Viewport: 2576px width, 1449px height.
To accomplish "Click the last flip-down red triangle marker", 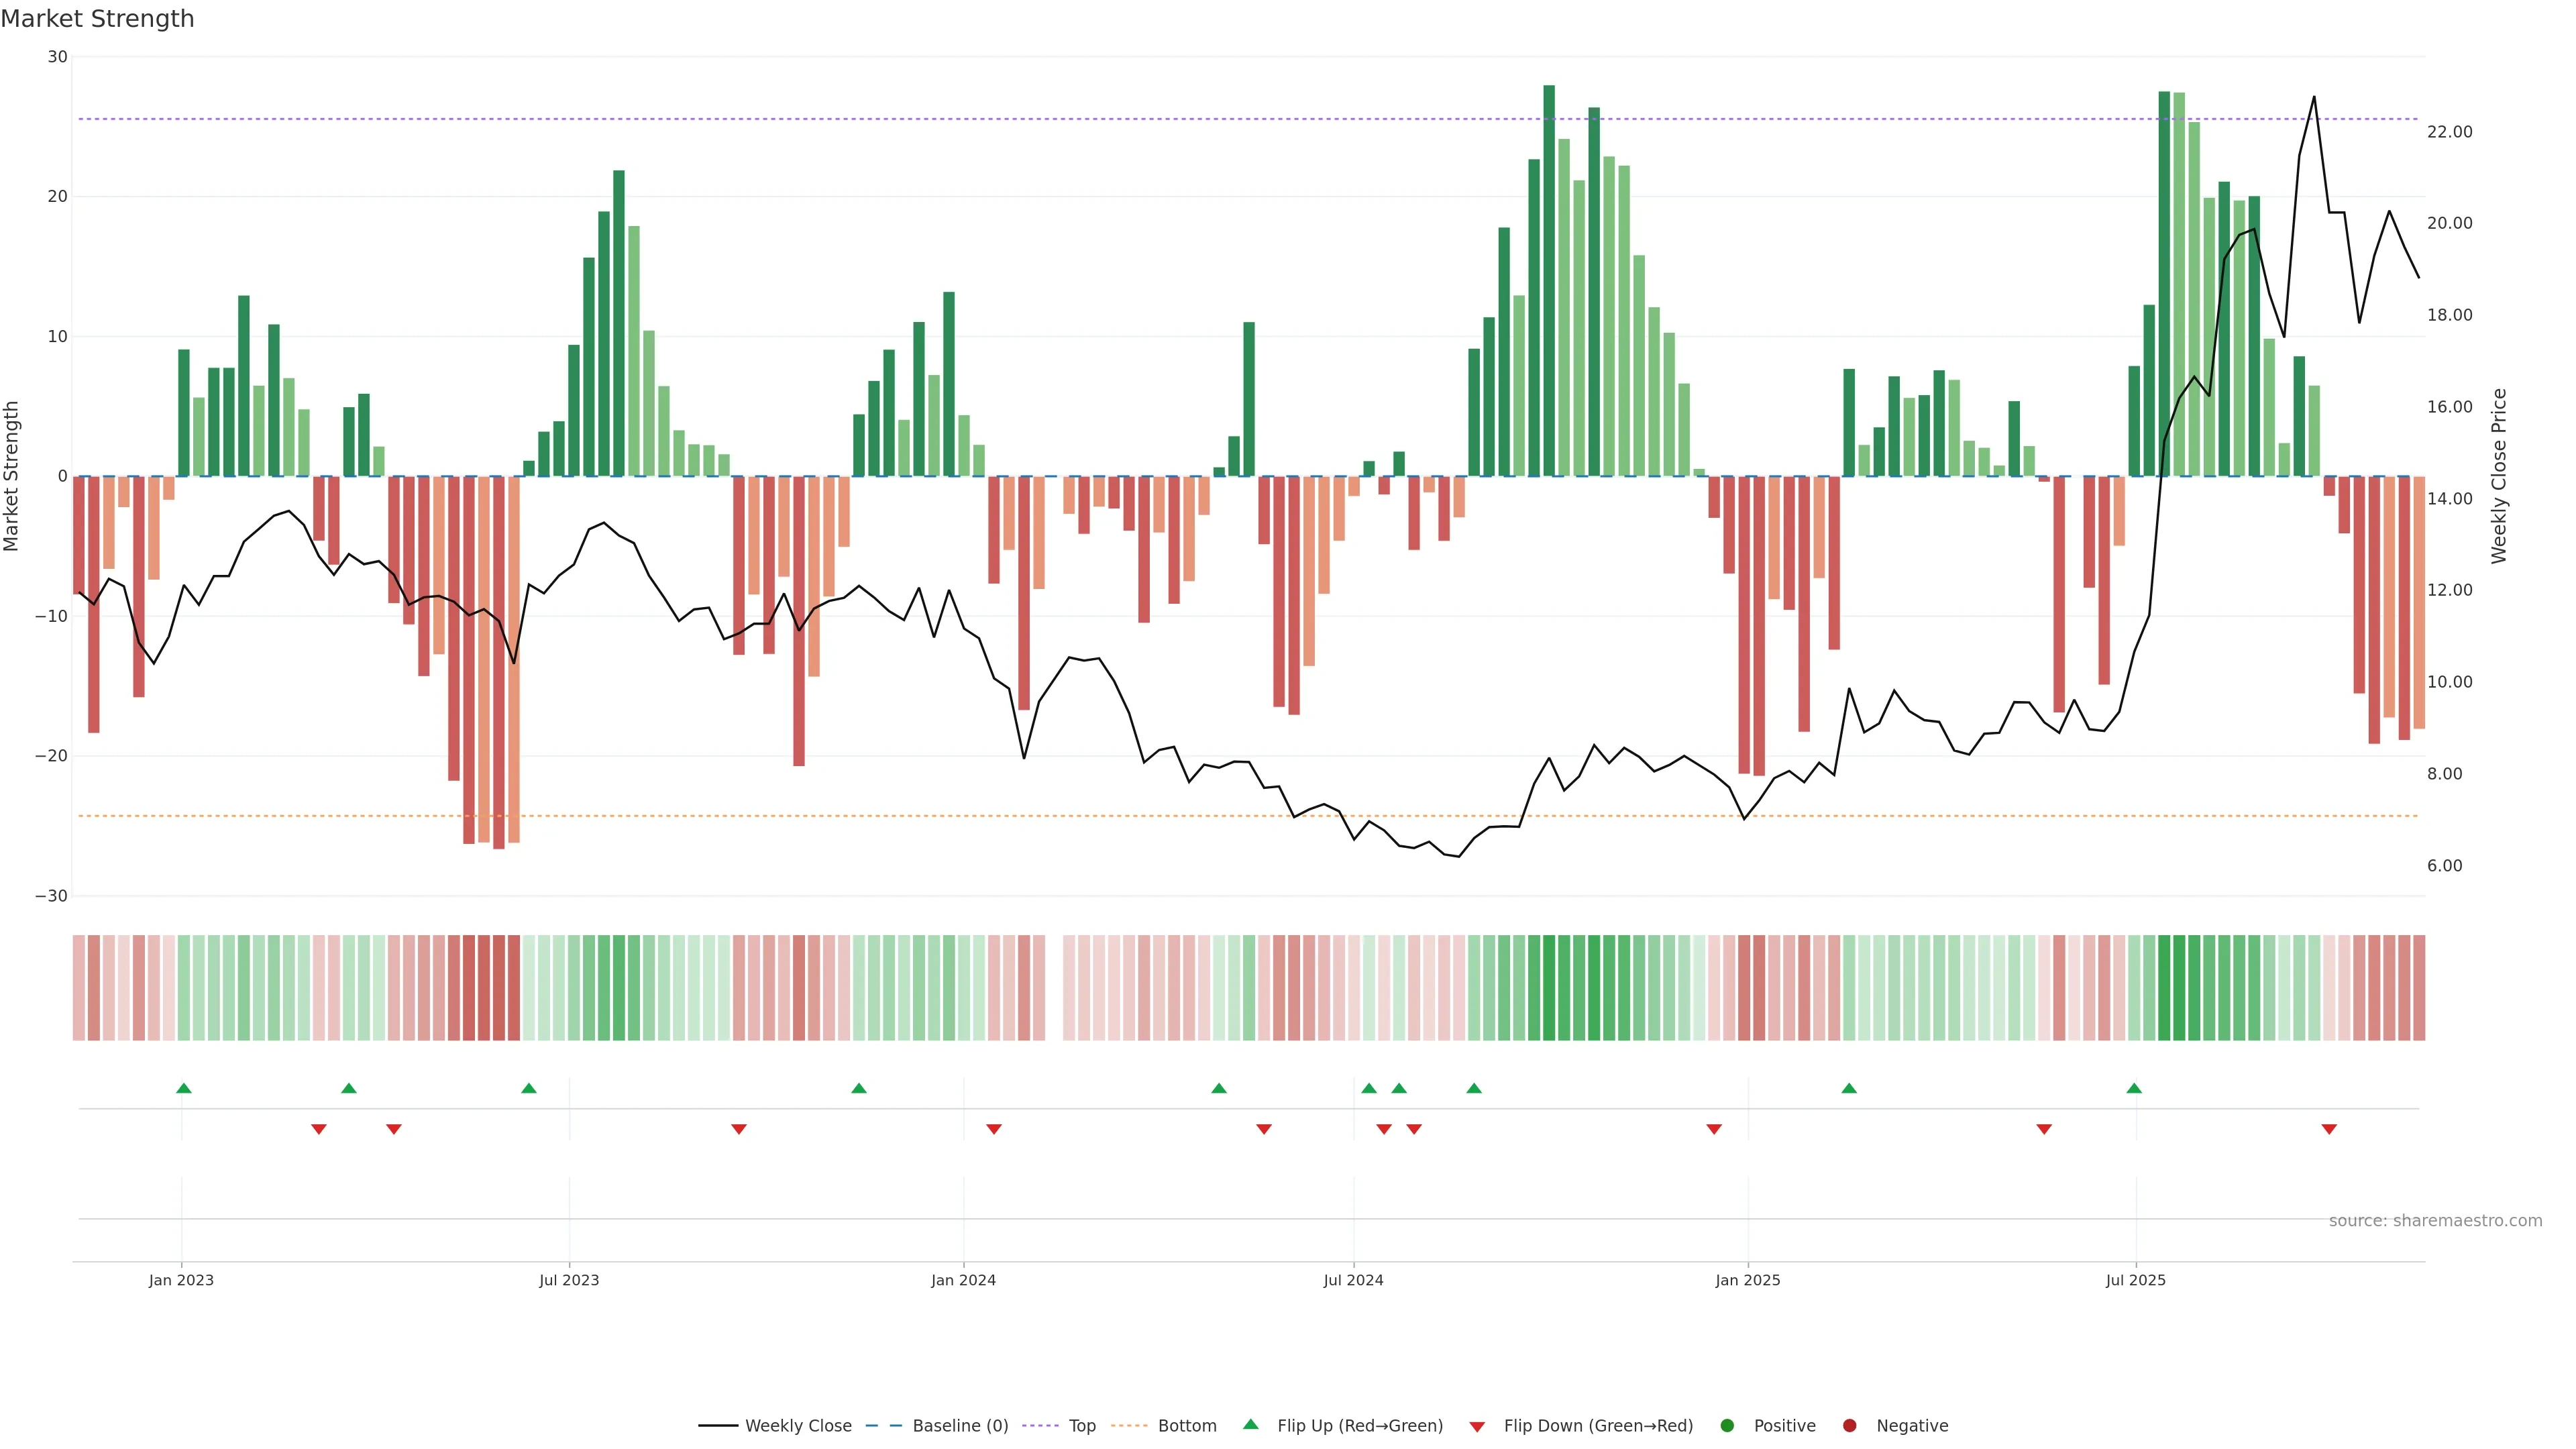I will (2329, 1129).
